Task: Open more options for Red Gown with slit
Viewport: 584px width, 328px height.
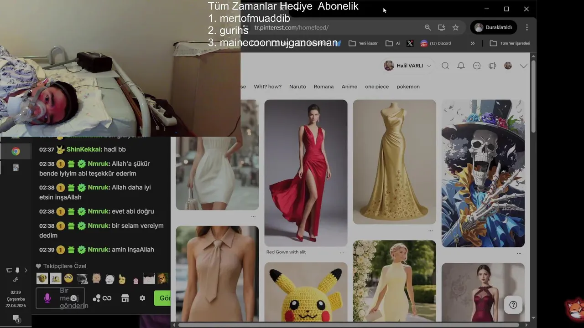Action: [x=342, y=252]
